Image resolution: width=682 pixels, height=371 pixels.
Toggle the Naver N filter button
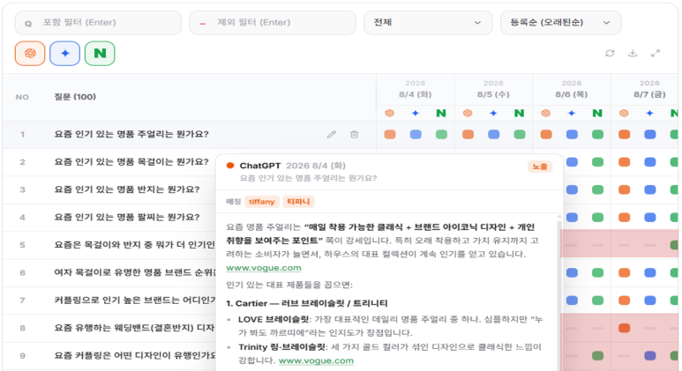tap(100, 54)
